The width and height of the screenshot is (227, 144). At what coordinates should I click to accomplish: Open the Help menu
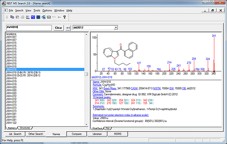[69, 11]
